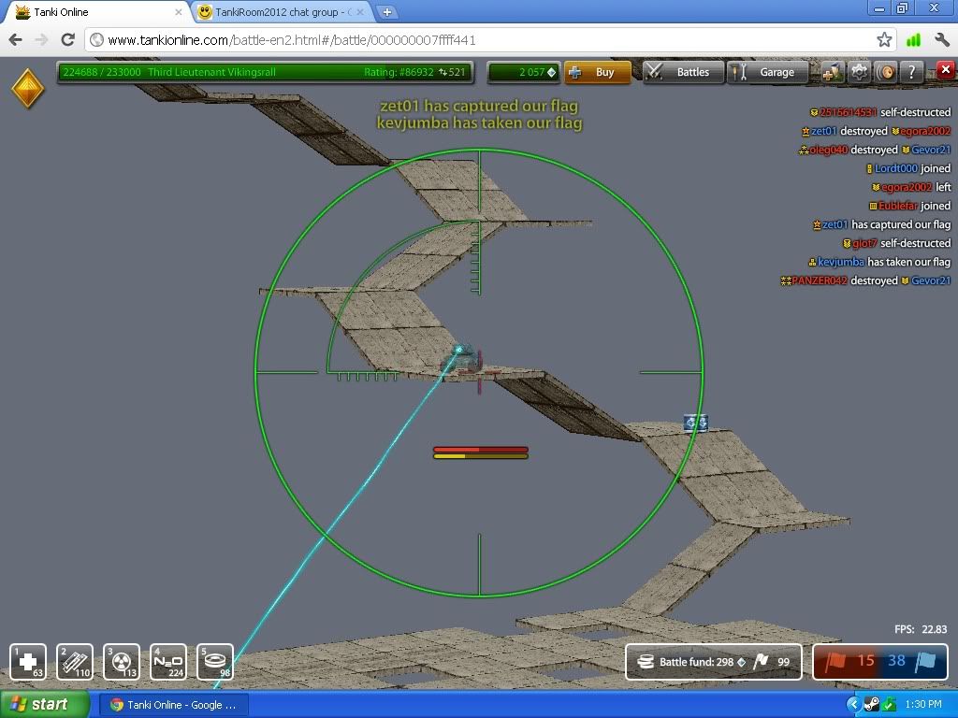The width and height of the screenshot is (958, 718).
Task: Click the browser address bar URL
Action: 468,40
